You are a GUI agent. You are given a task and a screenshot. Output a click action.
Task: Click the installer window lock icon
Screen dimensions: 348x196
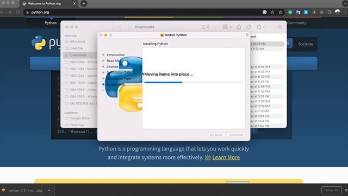click(x=247, y=35)
